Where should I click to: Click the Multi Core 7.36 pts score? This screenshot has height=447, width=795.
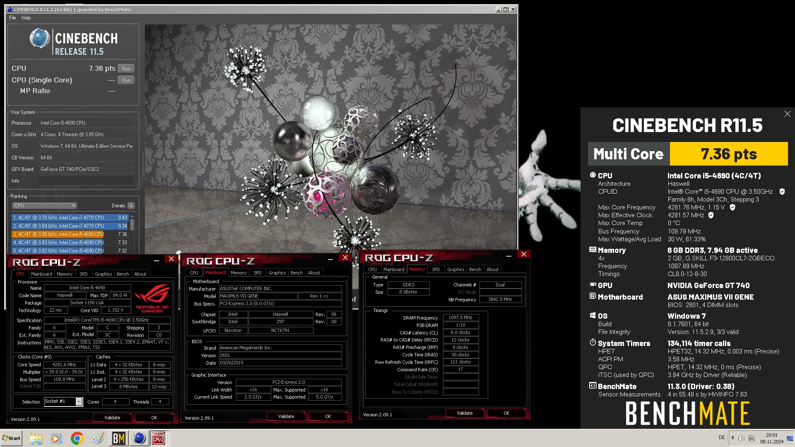pos(729,154)
